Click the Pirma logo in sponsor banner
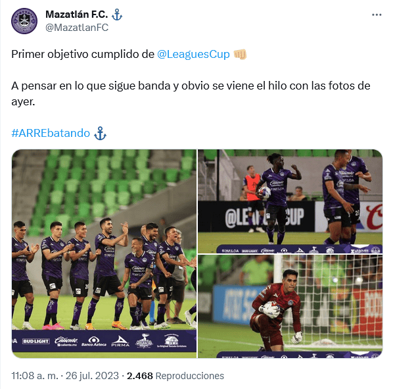Image resolution: width=393 pixels, height=389 pixels. coord(120,342)
